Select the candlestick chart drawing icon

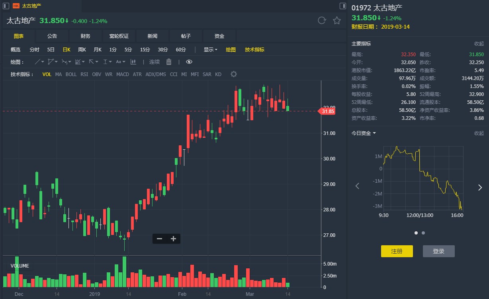pos(133,62)
